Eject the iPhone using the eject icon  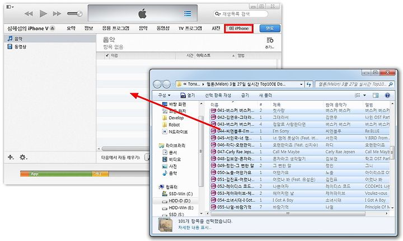tap(53, 28)
